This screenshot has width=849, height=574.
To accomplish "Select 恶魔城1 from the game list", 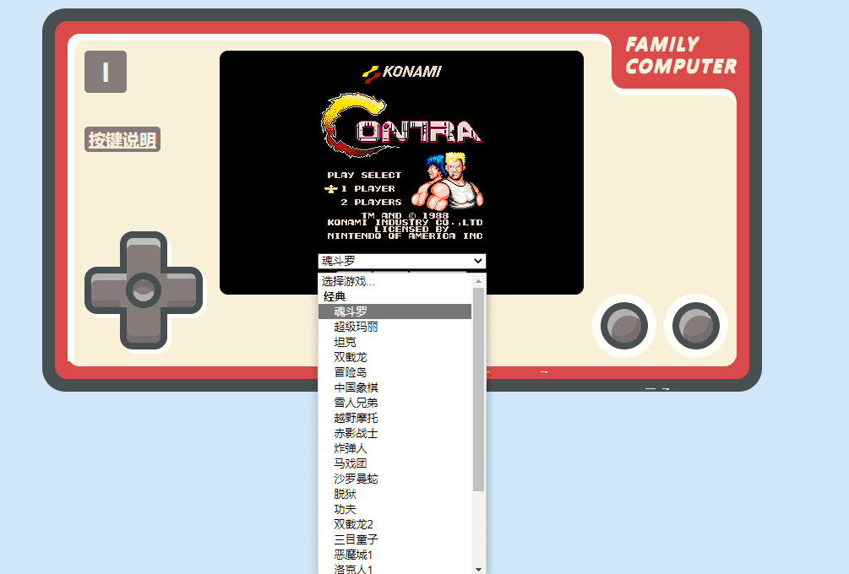I will 395,555.
